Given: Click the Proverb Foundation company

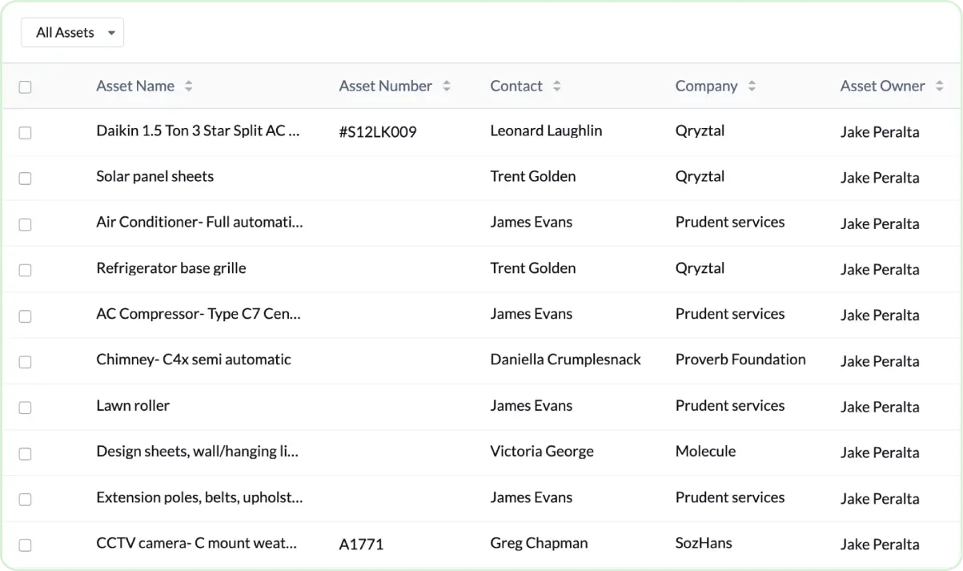Looking at the screenshot, I should pyautogui.click(x=740, y=360).
